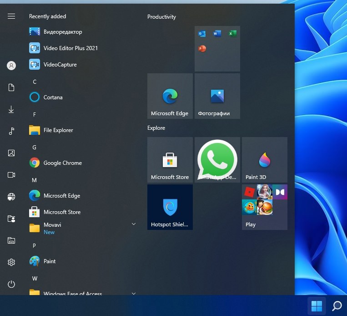Image resolution: width=347 pixels, height=316 pixels.
Task: Open the Microsoft Store tile
Action: pyautogui.click(x=170, y=160)
